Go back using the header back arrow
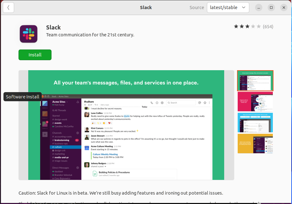 [x=8, y=8]
